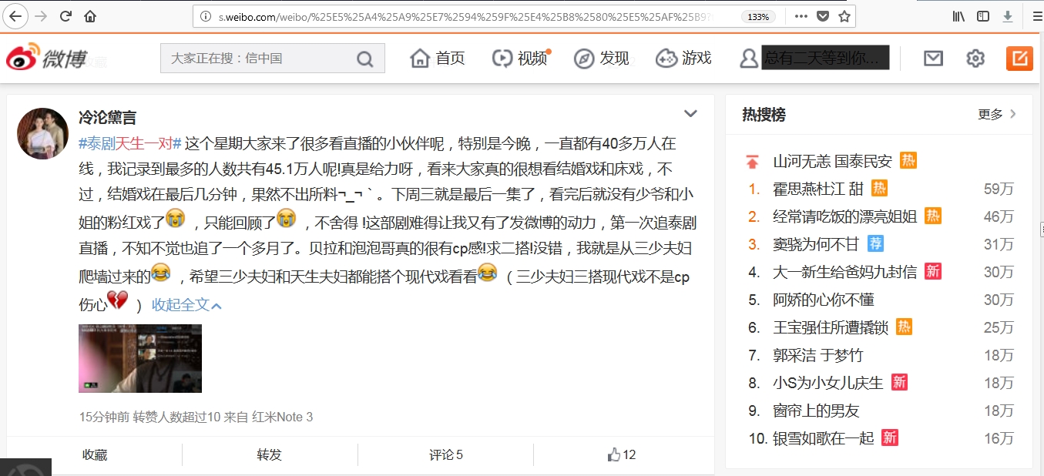Open 冷沦黛言 profile name link
The width and height of the screenshot is (1044, 476).
click(107, 117)
